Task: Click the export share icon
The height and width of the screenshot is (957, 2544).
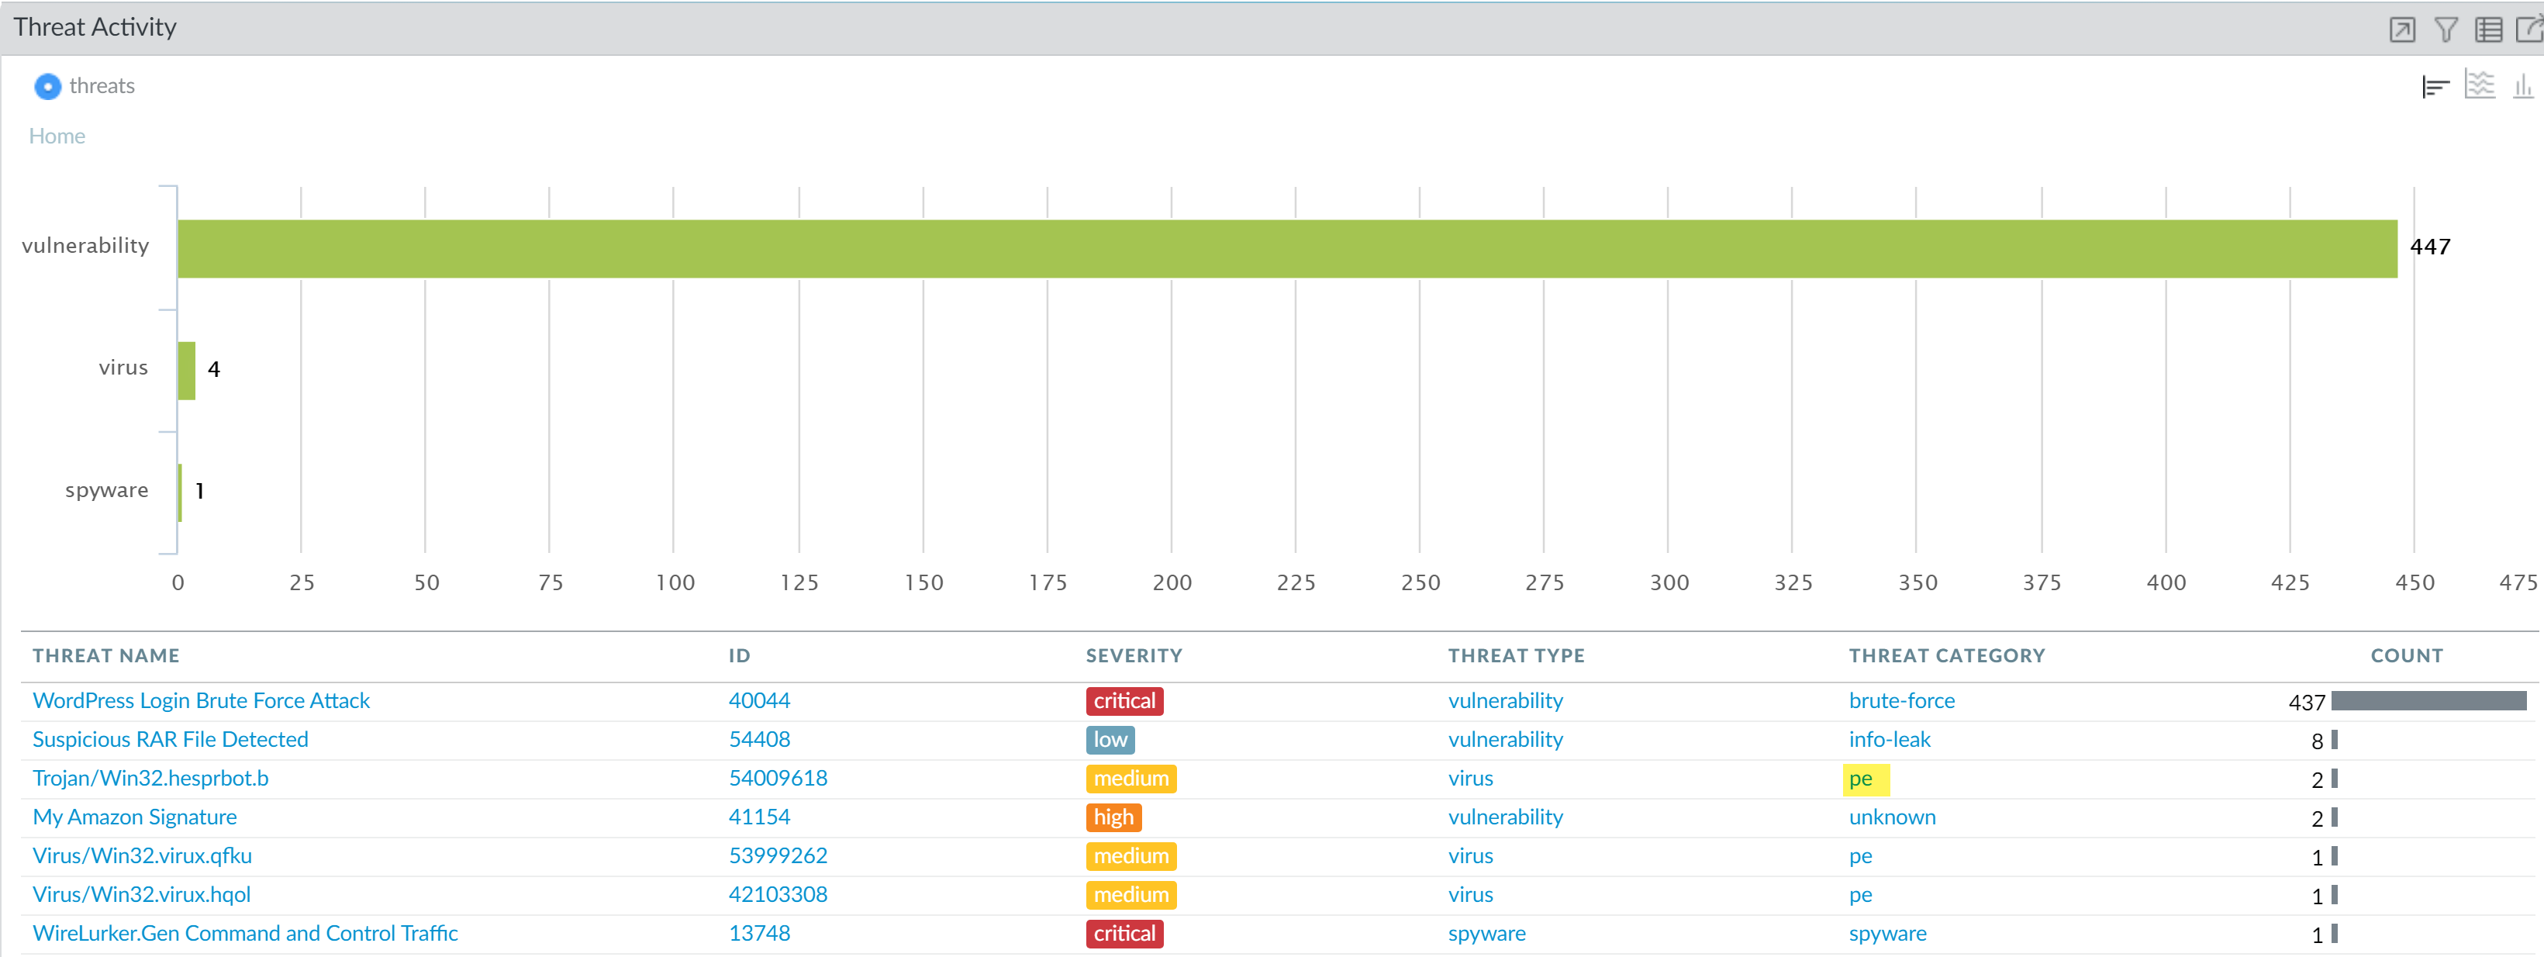Action: click(x=2528, y=29)
